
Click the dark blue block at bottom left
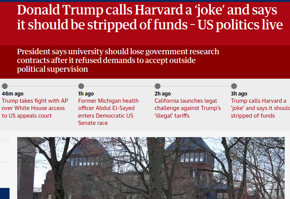[x=5, y=193]
